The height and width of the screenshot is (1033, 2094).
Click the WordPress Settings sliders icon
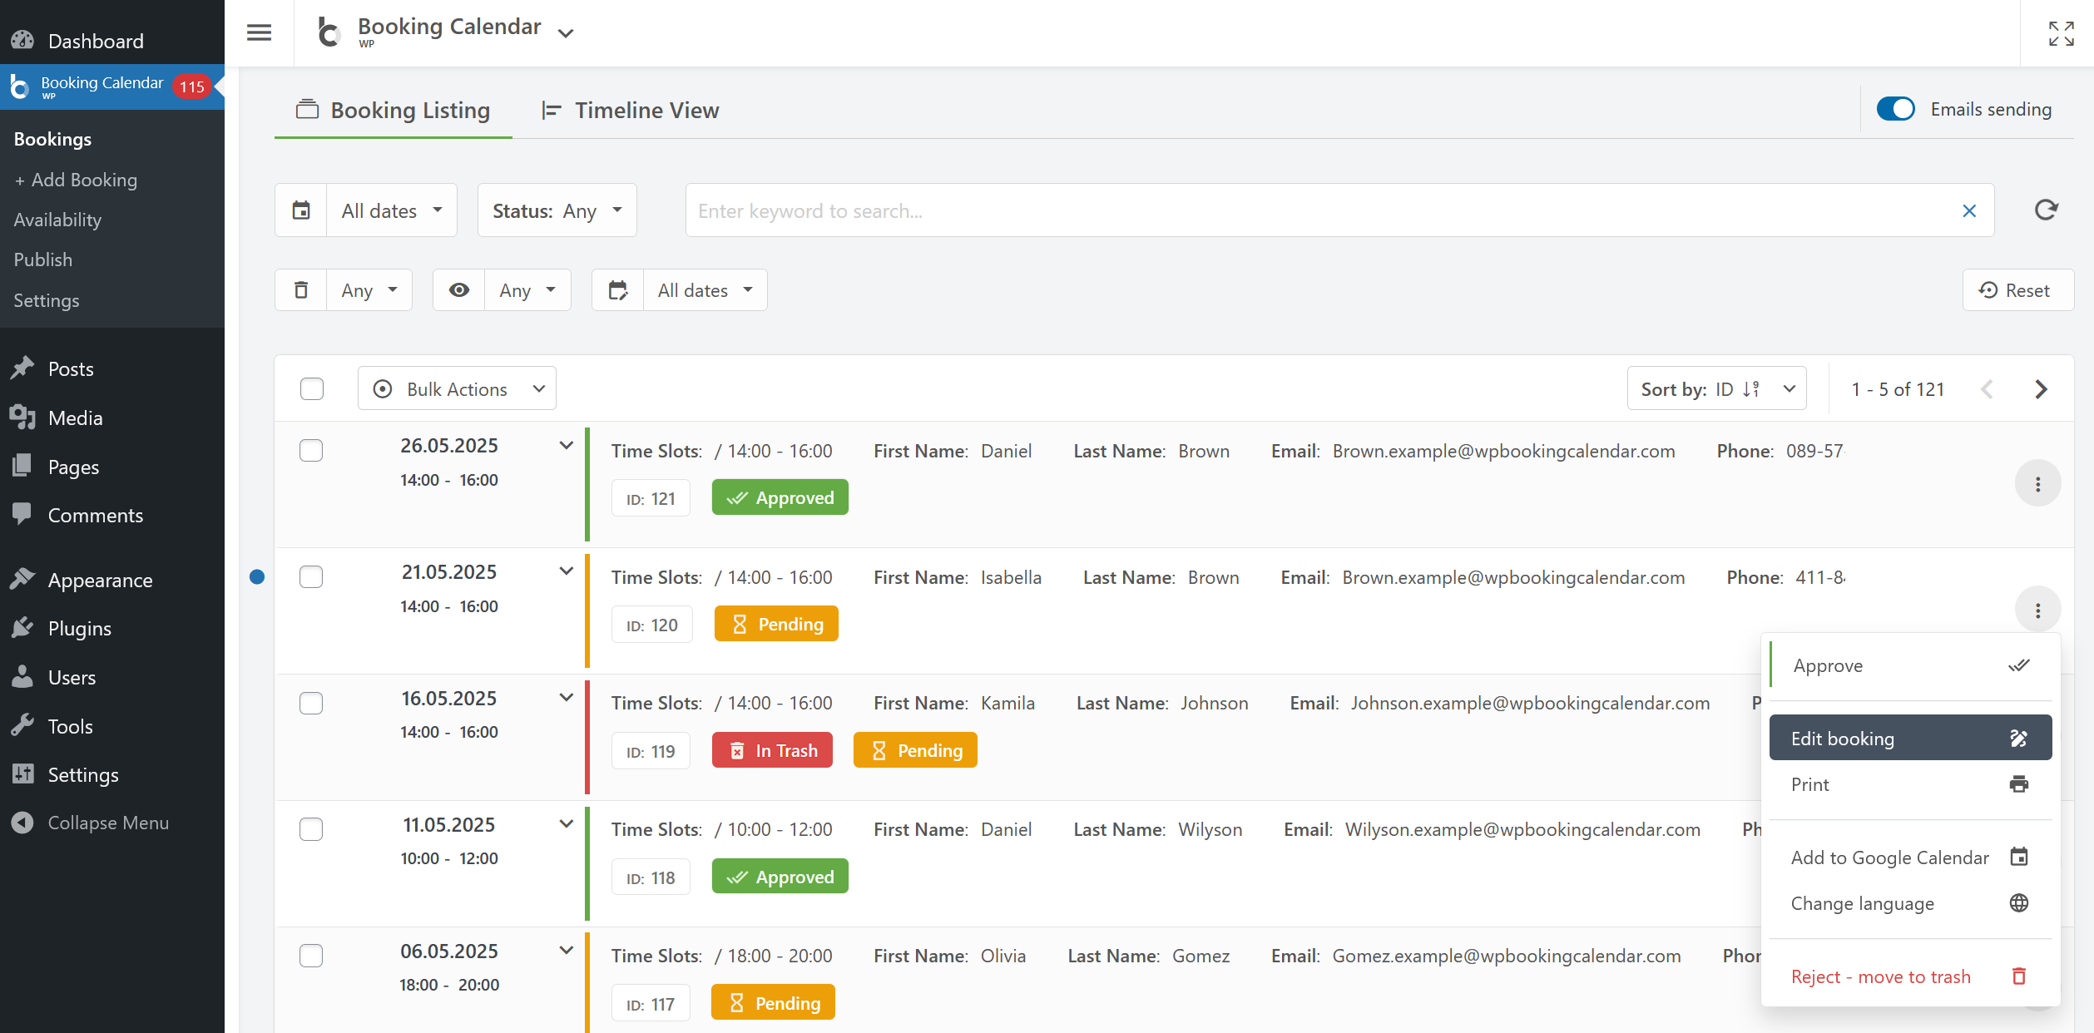pos(22,774)
